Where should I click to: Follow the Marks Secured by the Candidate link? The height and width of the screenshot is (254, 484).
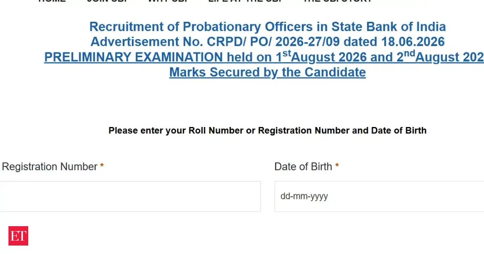click(267, 72)
